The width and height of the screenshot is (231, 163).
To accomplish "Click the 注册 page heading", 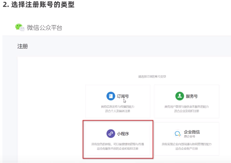I will pos(22,46).
